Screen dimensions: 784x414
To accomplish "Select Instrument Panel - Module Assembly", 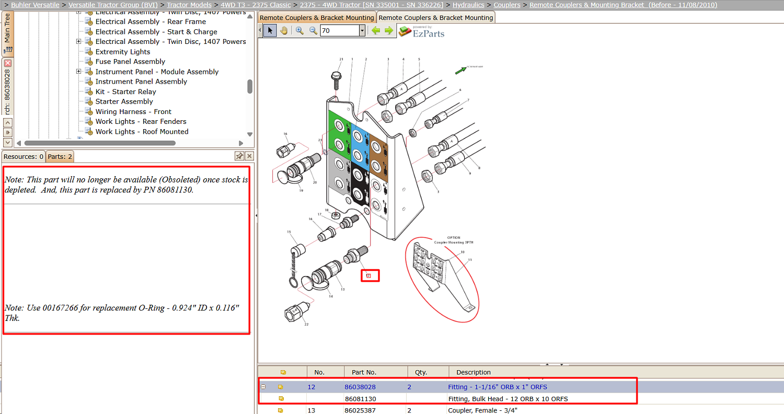I will [157, 72].
